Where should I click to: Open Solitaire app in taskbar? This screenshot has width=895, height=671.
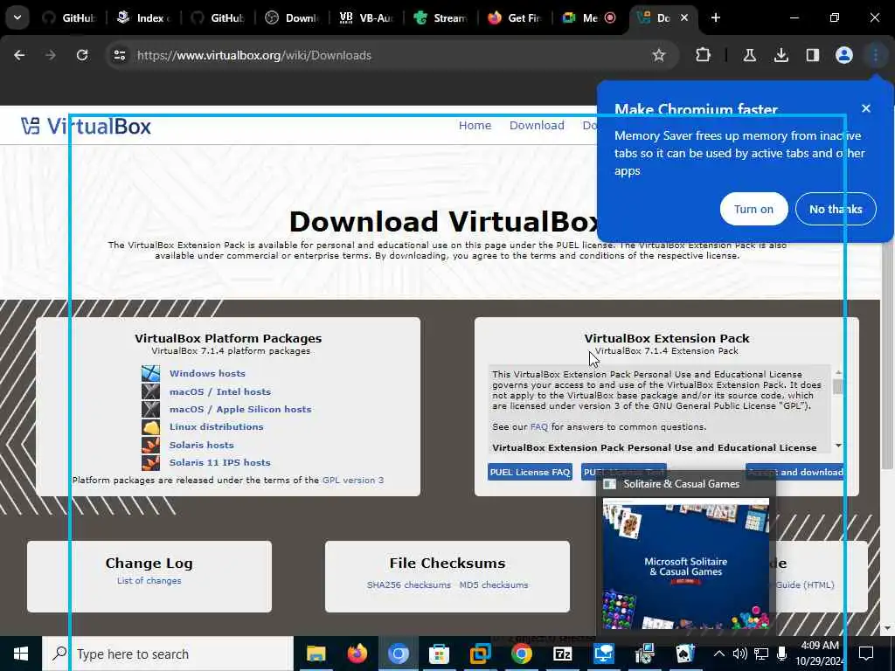pyautogui.click(x=685, y=654)
